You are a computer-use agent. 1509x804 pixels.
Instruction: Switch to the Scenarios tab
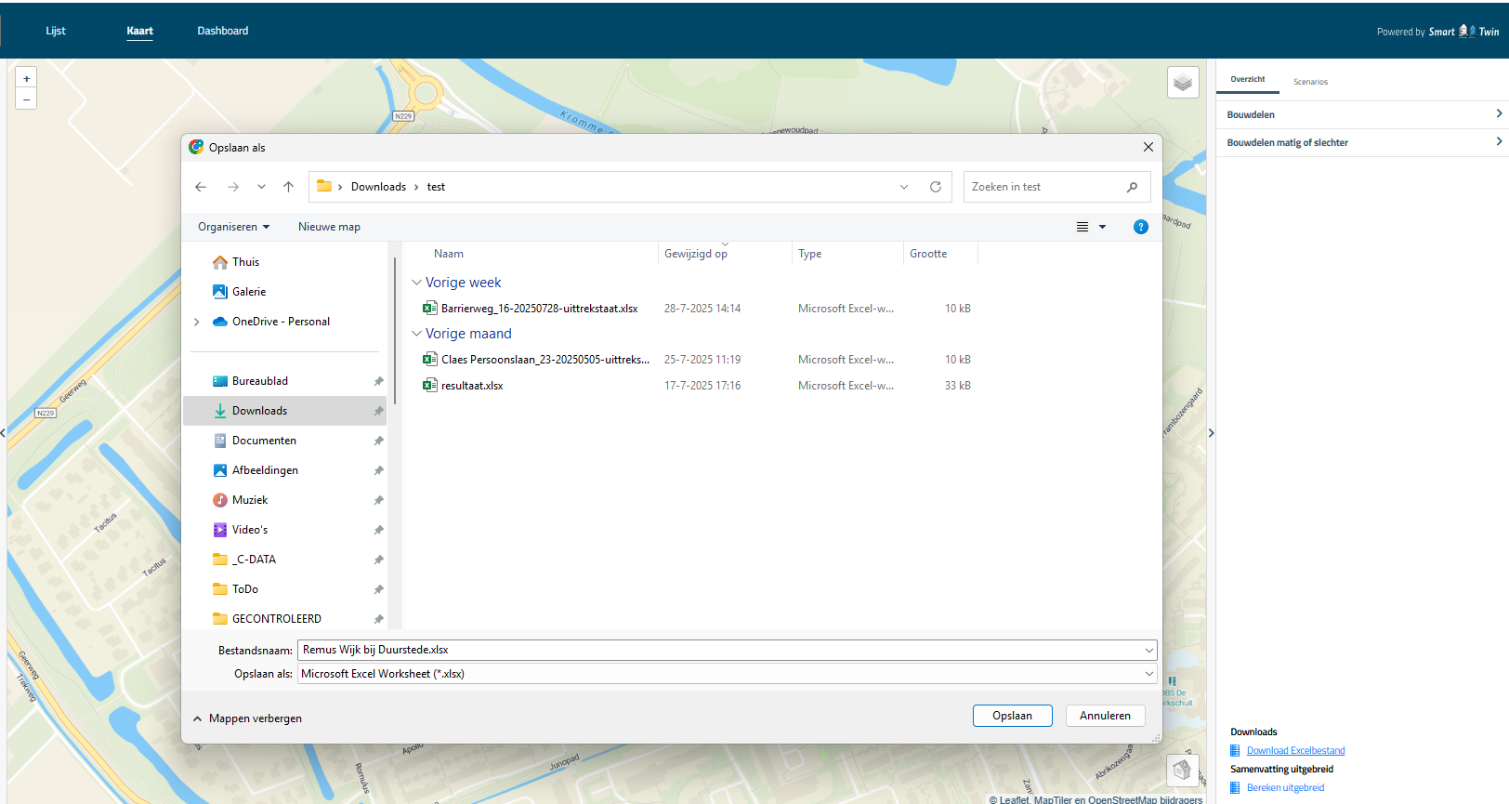[x=1310, y=82]
